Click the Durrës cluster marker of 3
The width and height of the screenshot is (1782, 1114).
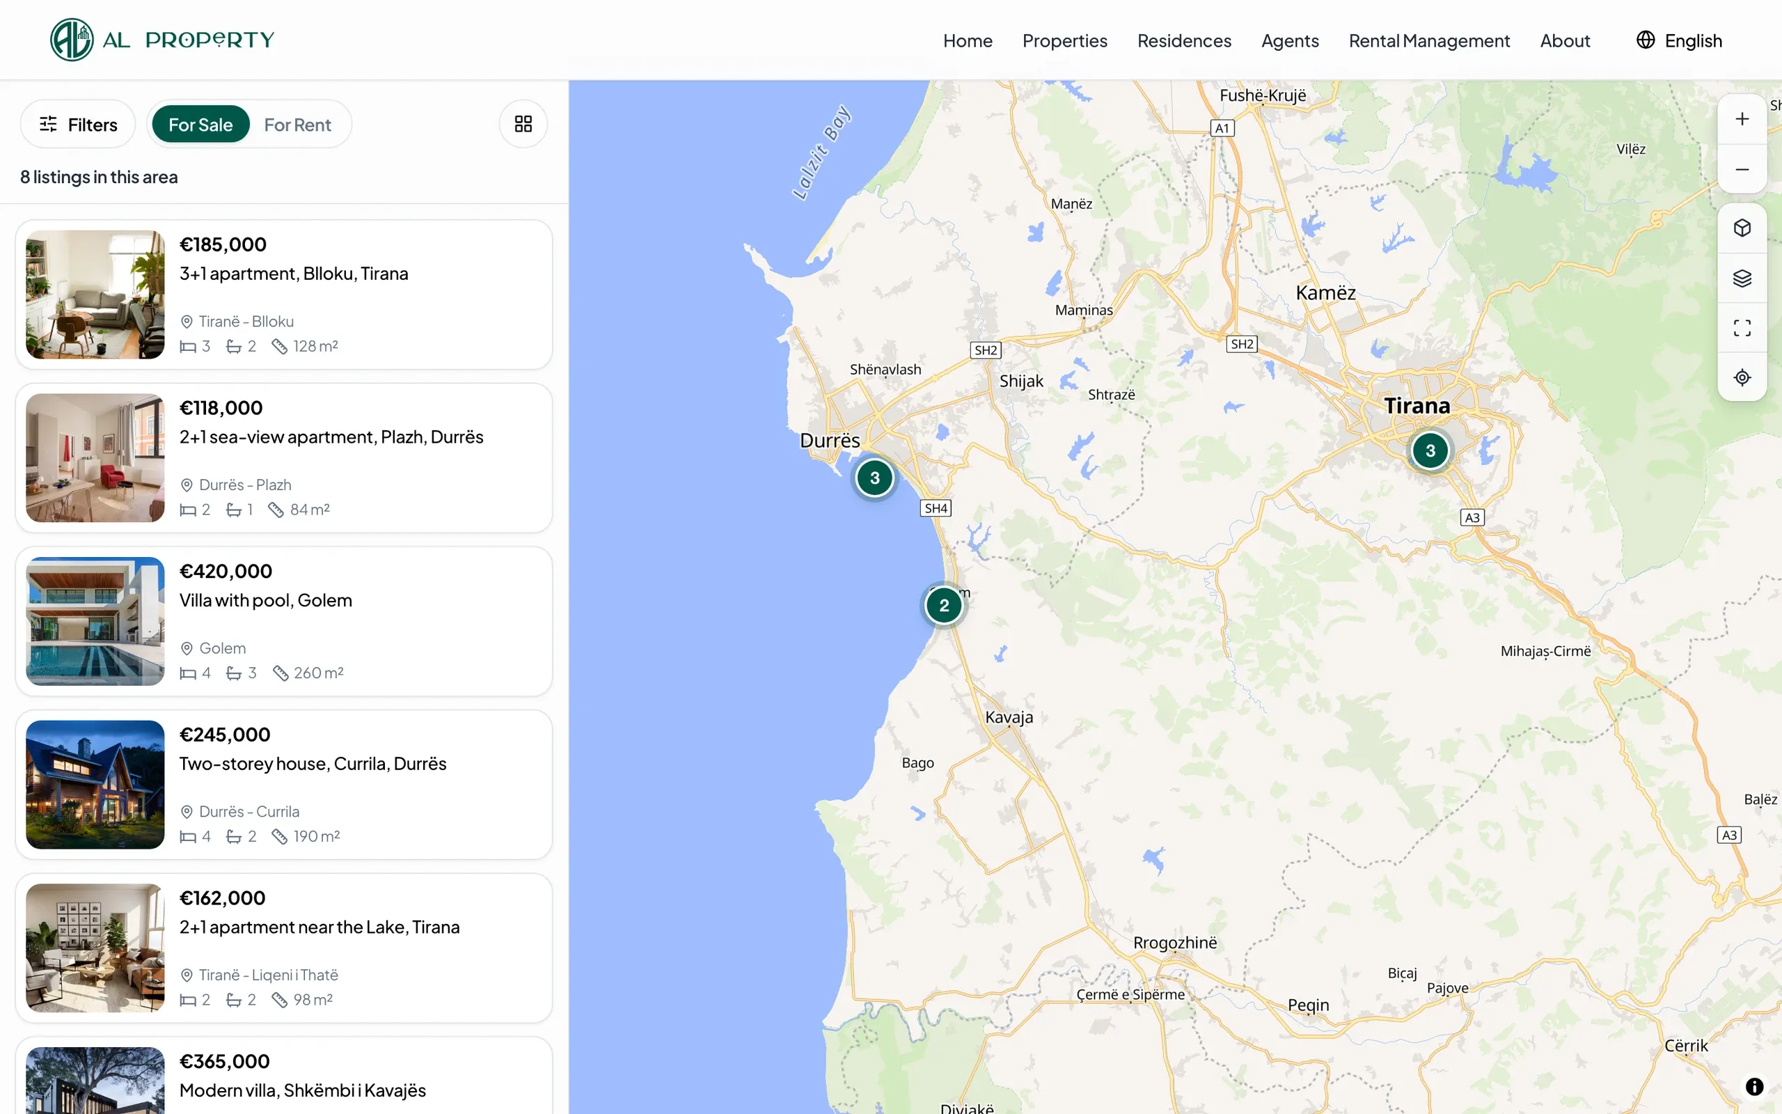coord(874,478)
